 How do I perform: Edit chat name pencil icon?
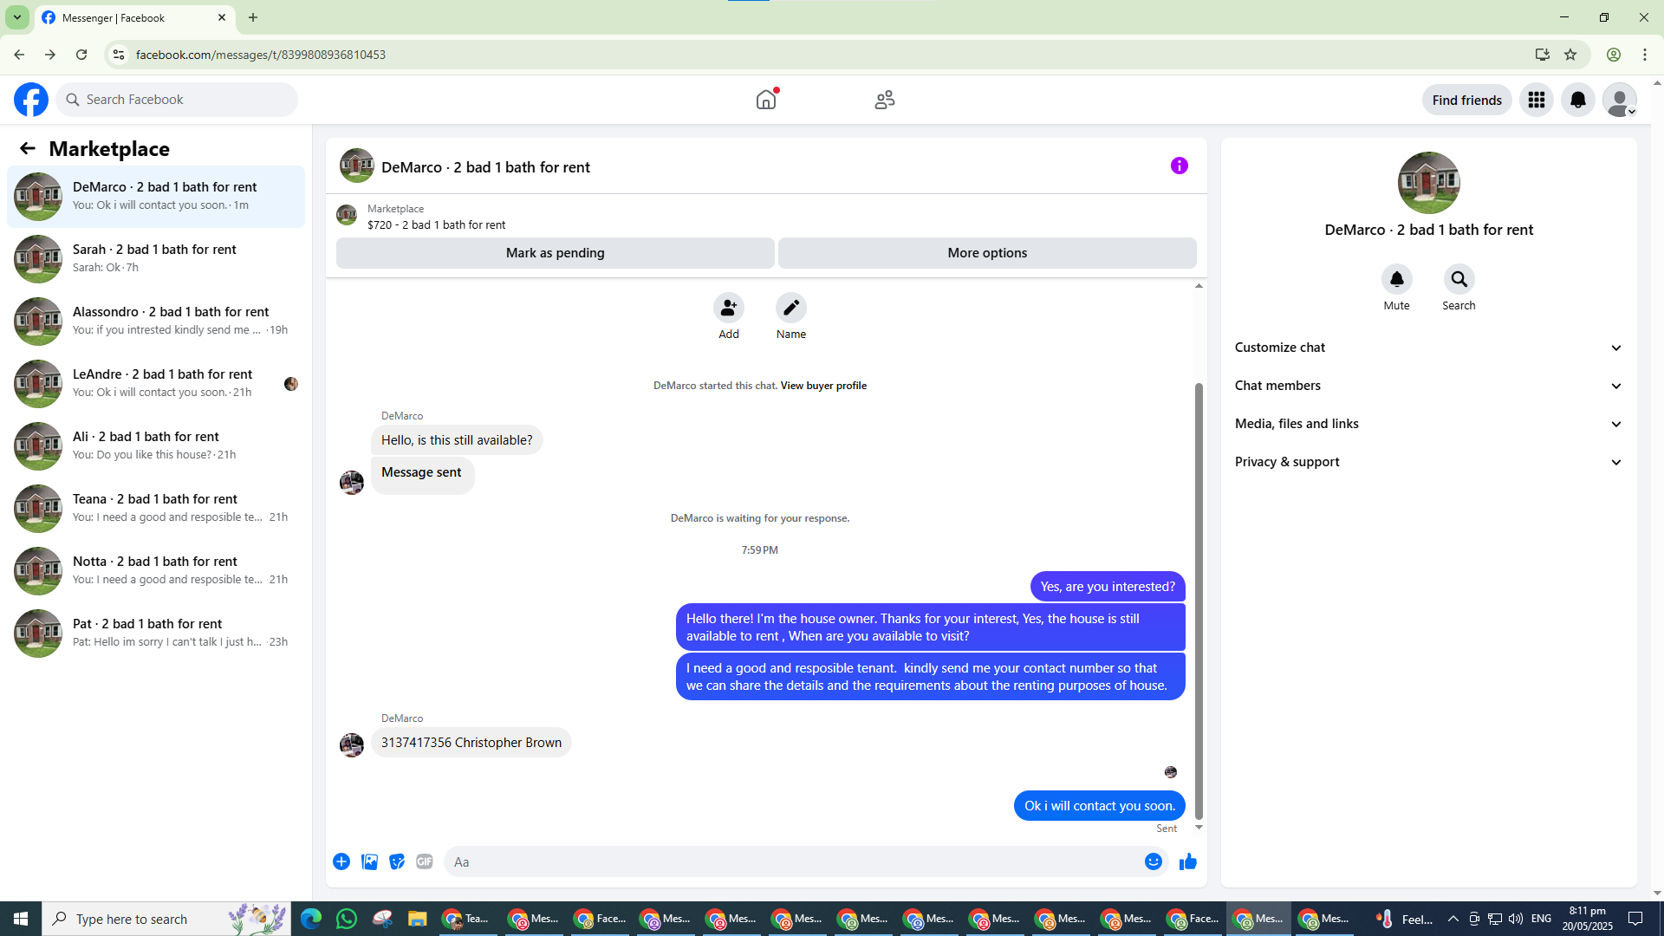790,309
